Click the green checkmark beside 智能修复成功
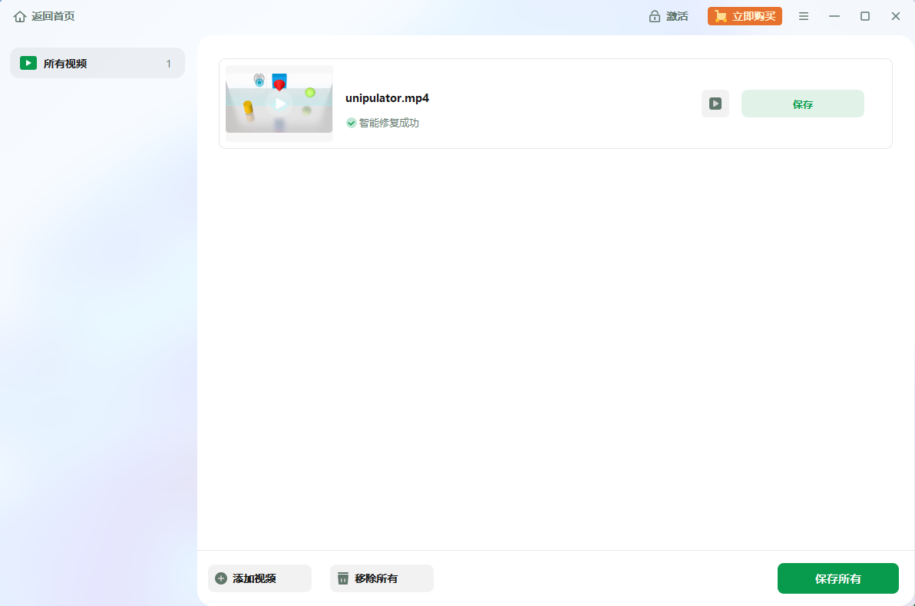 point(351,123)
